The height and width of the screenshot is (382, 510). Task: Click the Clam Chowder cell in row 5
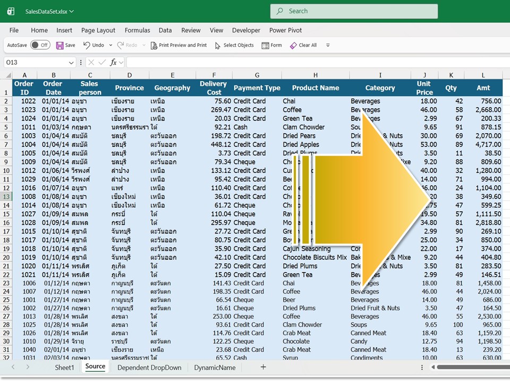coord(315,127)
